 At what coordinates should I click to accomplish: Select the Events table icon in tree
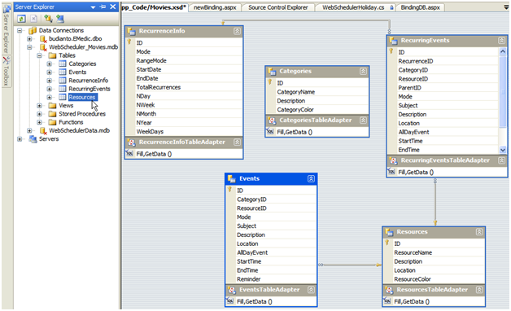63,72
